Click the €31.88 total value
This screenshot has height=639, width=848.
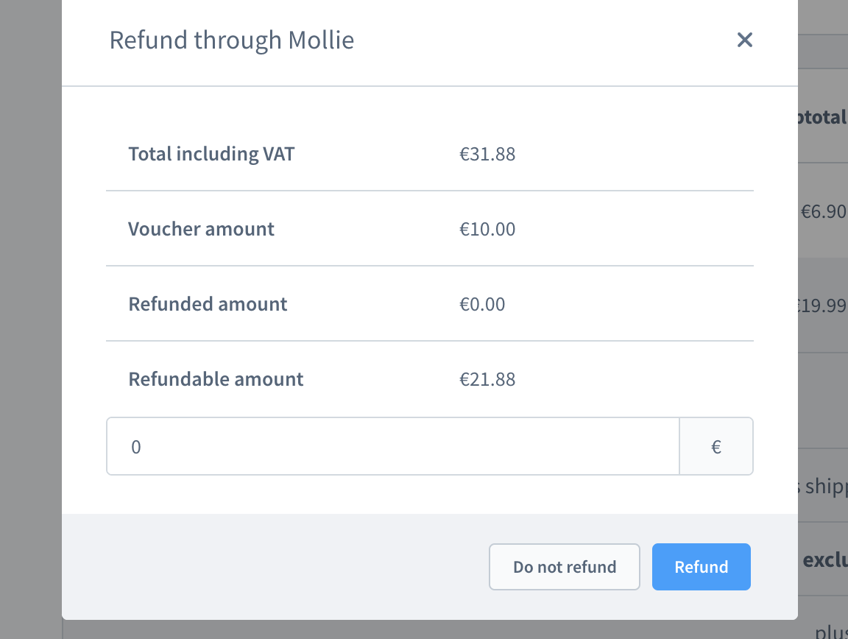487,154
